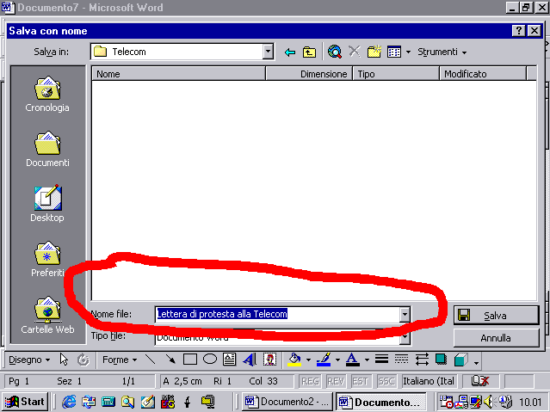Expand the Tipo file dropdown arrow

pyautogui.click(x=405, y=337)
